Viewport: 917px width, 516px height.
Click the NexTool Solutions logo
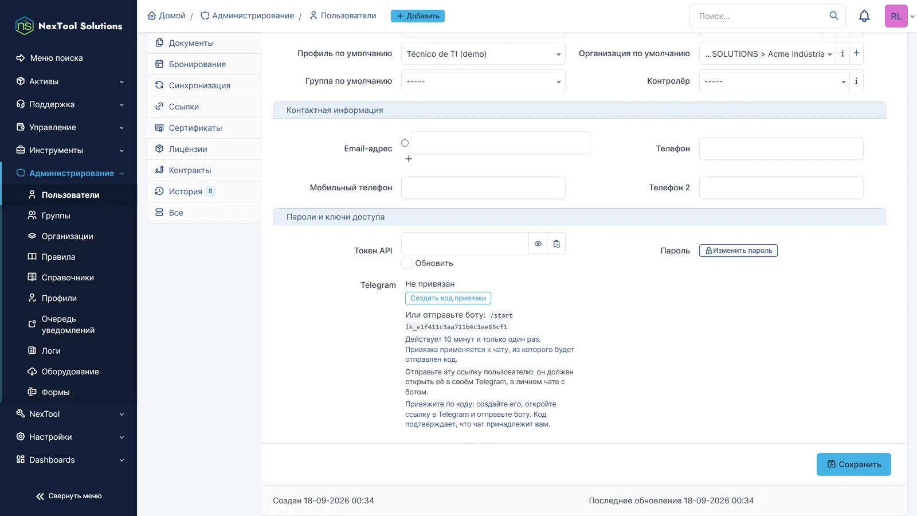tap(69, 26)
